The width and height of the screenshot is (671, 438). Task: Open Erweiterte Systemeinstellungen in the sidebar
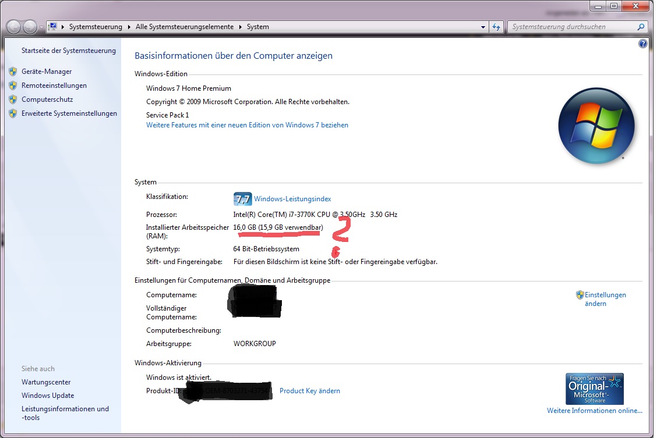69,113
